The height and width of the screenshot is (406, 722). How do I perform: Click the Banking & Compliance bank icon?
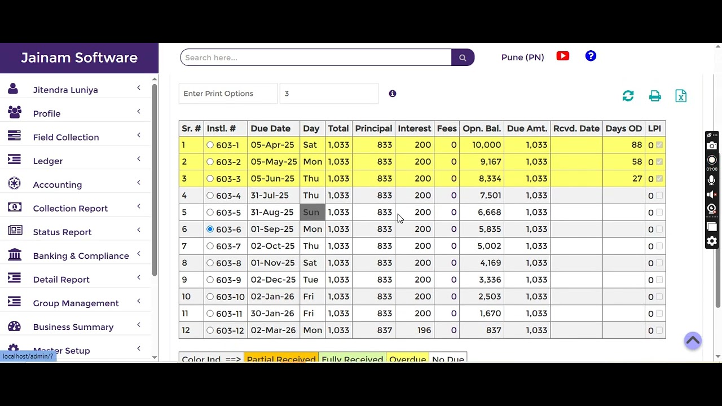click(15, 254)
